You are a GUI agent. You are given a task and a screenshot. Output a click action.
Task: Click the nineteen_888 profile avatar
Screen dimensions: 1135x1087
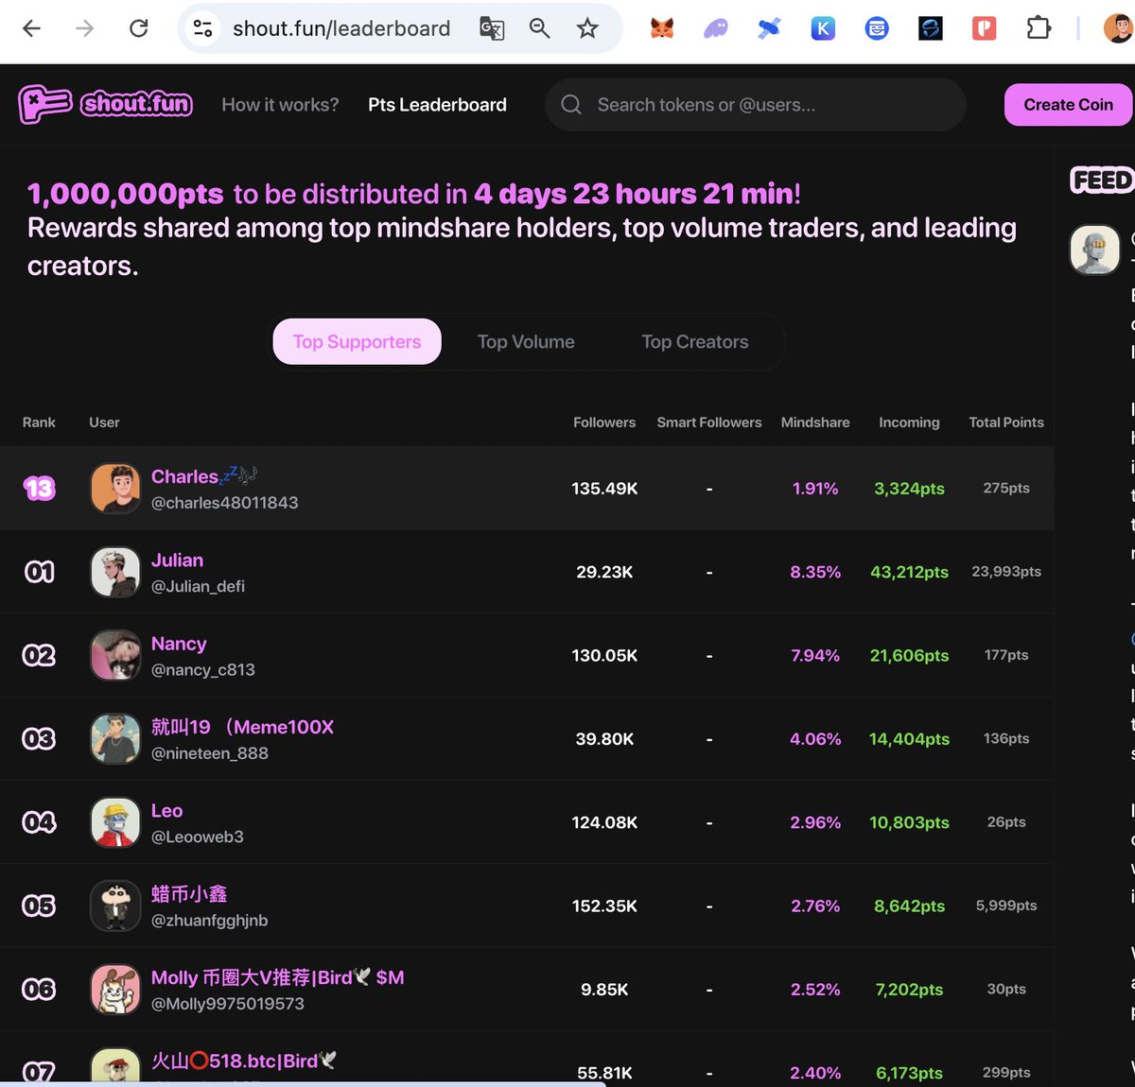click(x=115, y=739)
